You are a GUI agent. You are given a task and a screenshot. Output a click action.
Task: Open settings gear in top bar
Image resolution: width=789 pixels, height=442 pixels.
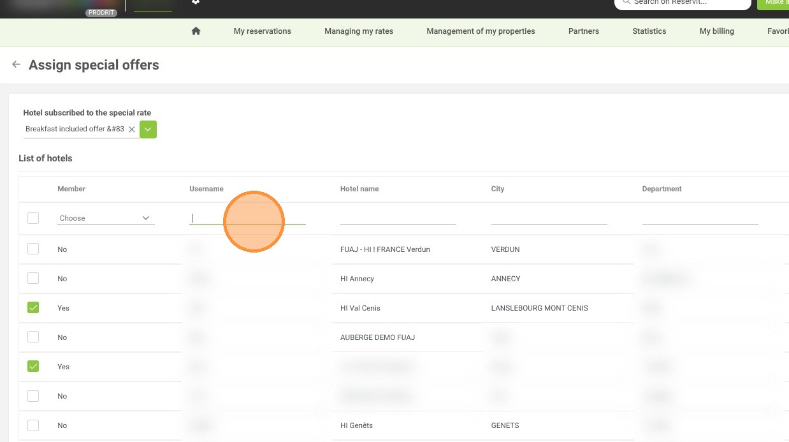point(196,2)
